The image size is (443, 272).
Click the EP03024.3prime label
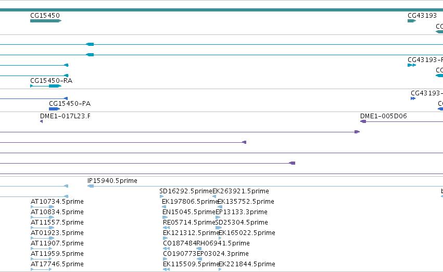click(223, 254)
